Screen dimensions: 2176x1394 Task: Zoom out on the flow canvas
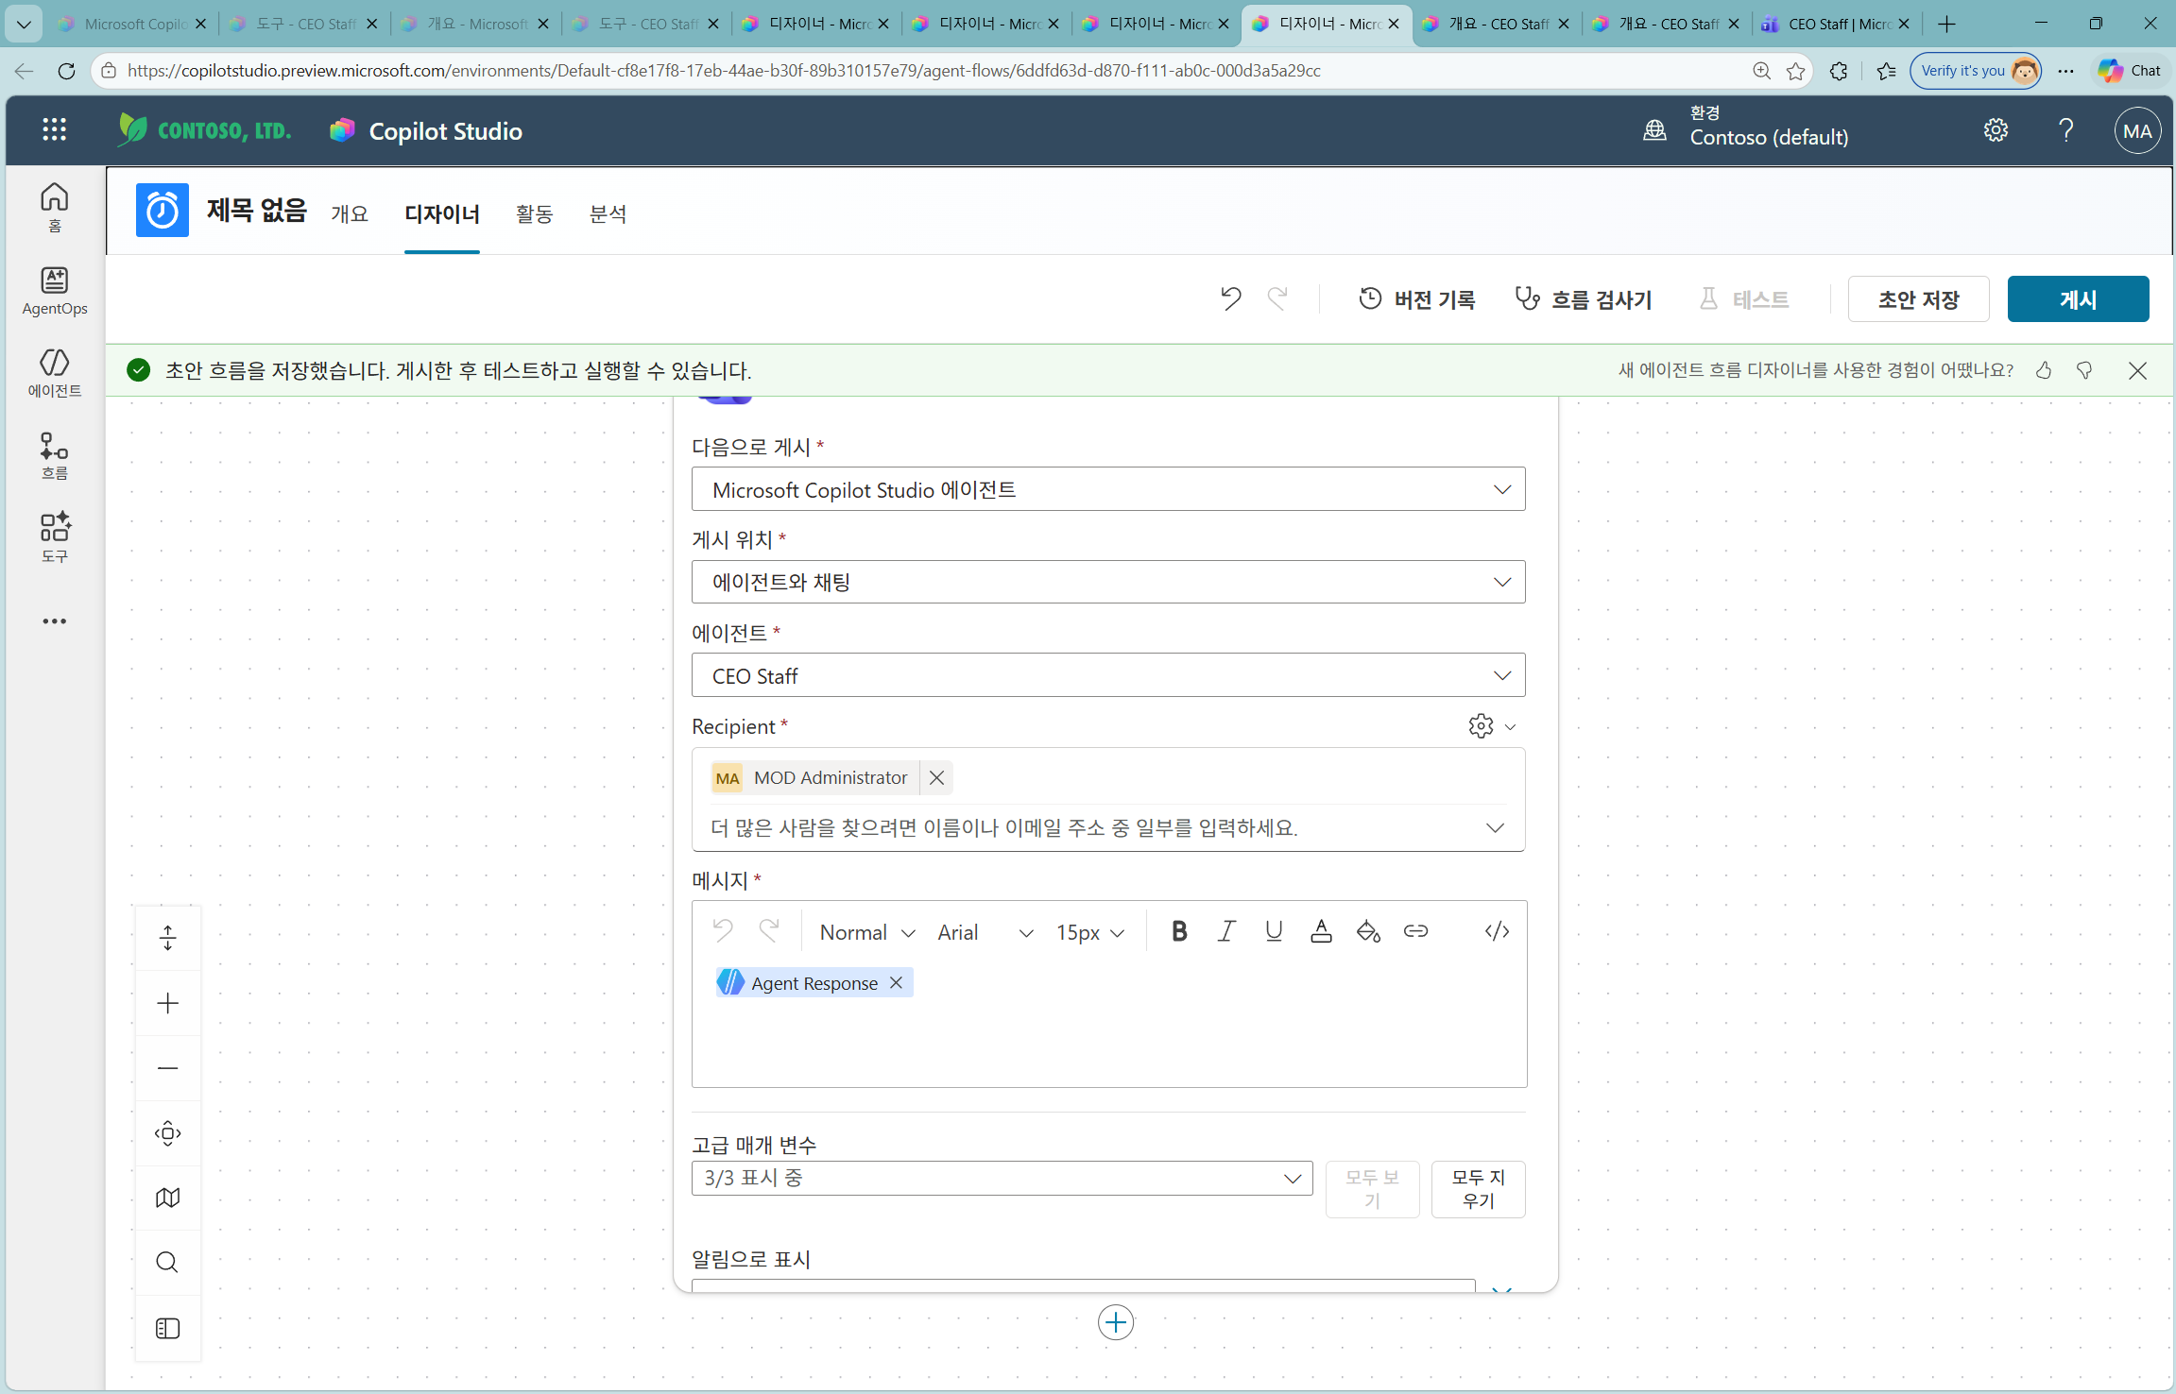click(x=168, y=1068)
